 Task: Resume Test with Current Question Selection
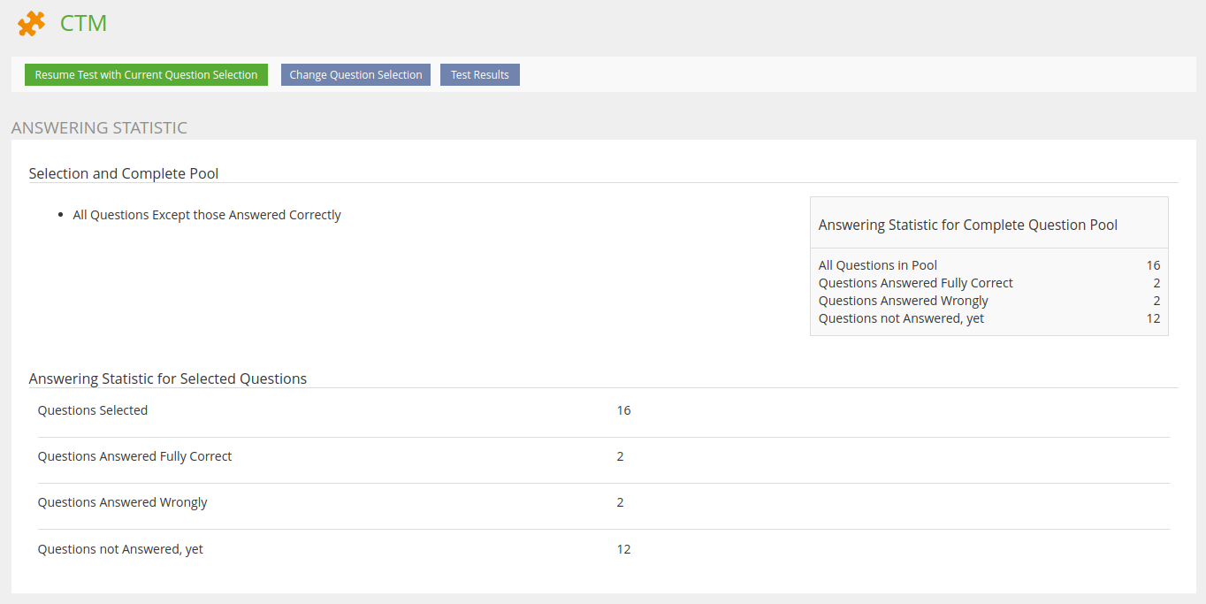pyautogui.click(x=146, y=75)
